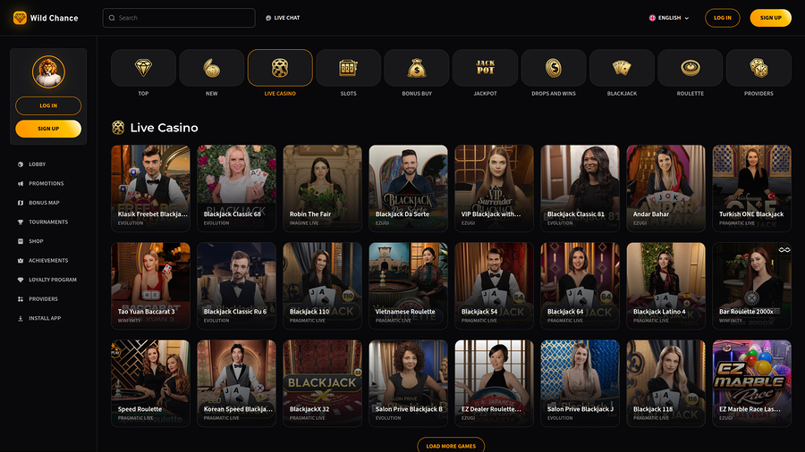Open Blackjack 118 game
Viewport: 805px width, 452px height.
click(x=665, y=383)
